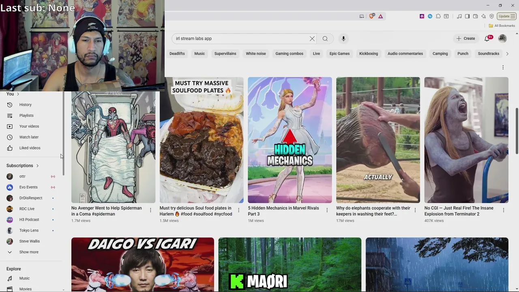Select the Gaming combos chip

point(289,54)
